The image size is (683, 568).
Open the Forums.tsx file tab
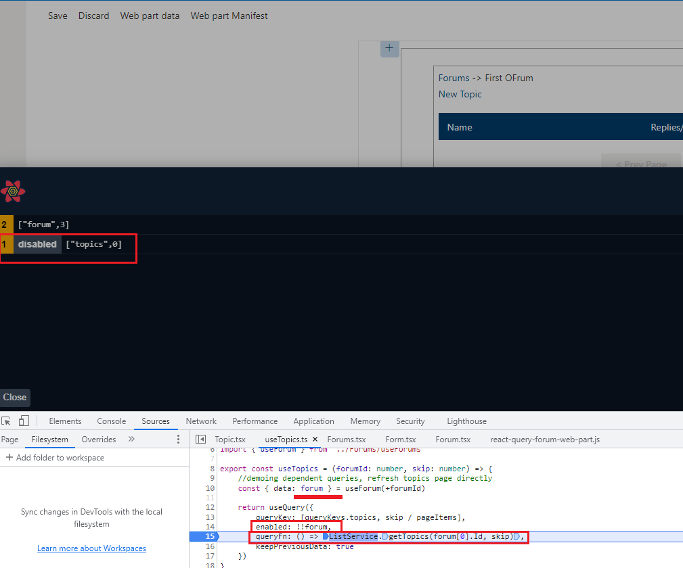tap(346, 440)
